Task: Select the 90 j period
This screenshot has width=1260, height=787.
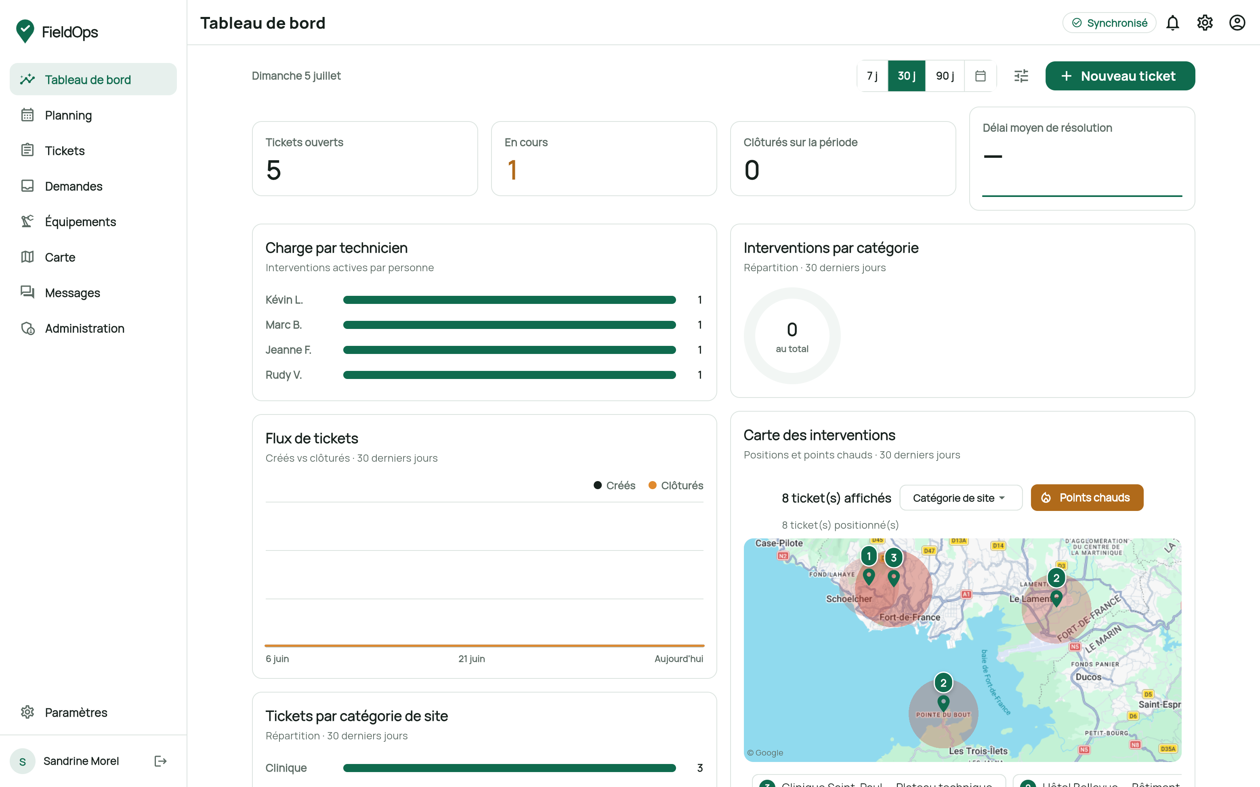Action: [945, 76]
